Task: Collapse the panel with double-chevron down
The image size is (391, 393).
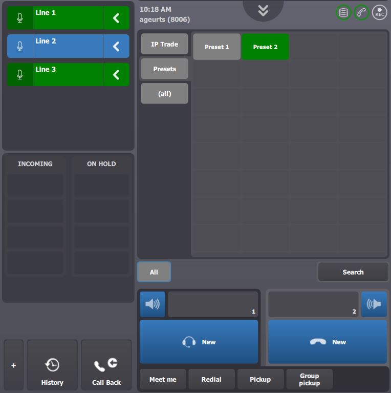Action: pos(263,11)
